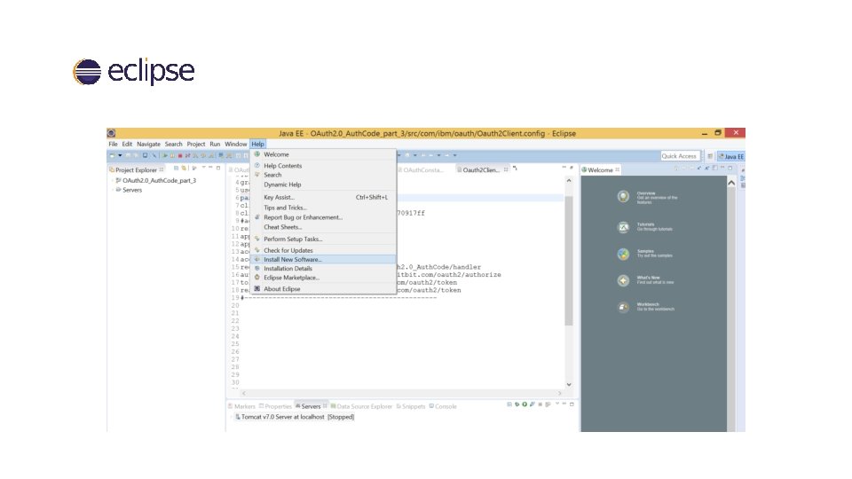Switch to the Java EE perspective

click(730, 156)
